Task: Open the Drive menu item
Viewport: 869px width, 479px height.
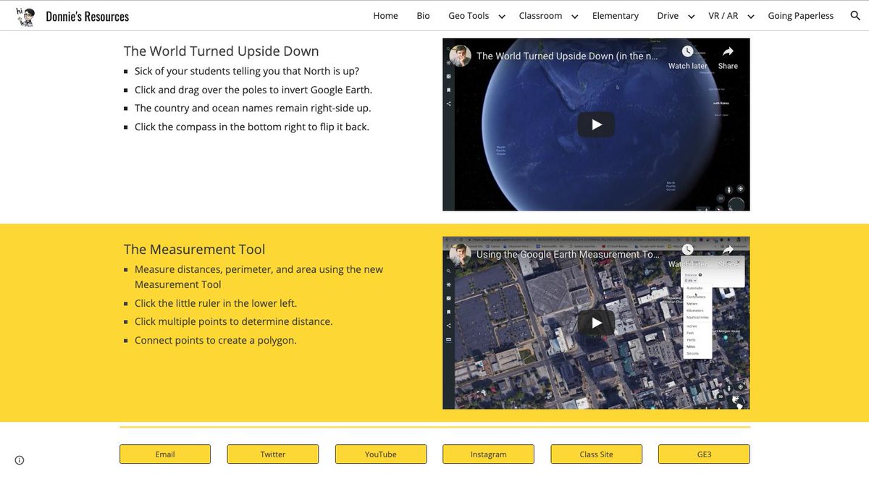Action: [668, 15]
